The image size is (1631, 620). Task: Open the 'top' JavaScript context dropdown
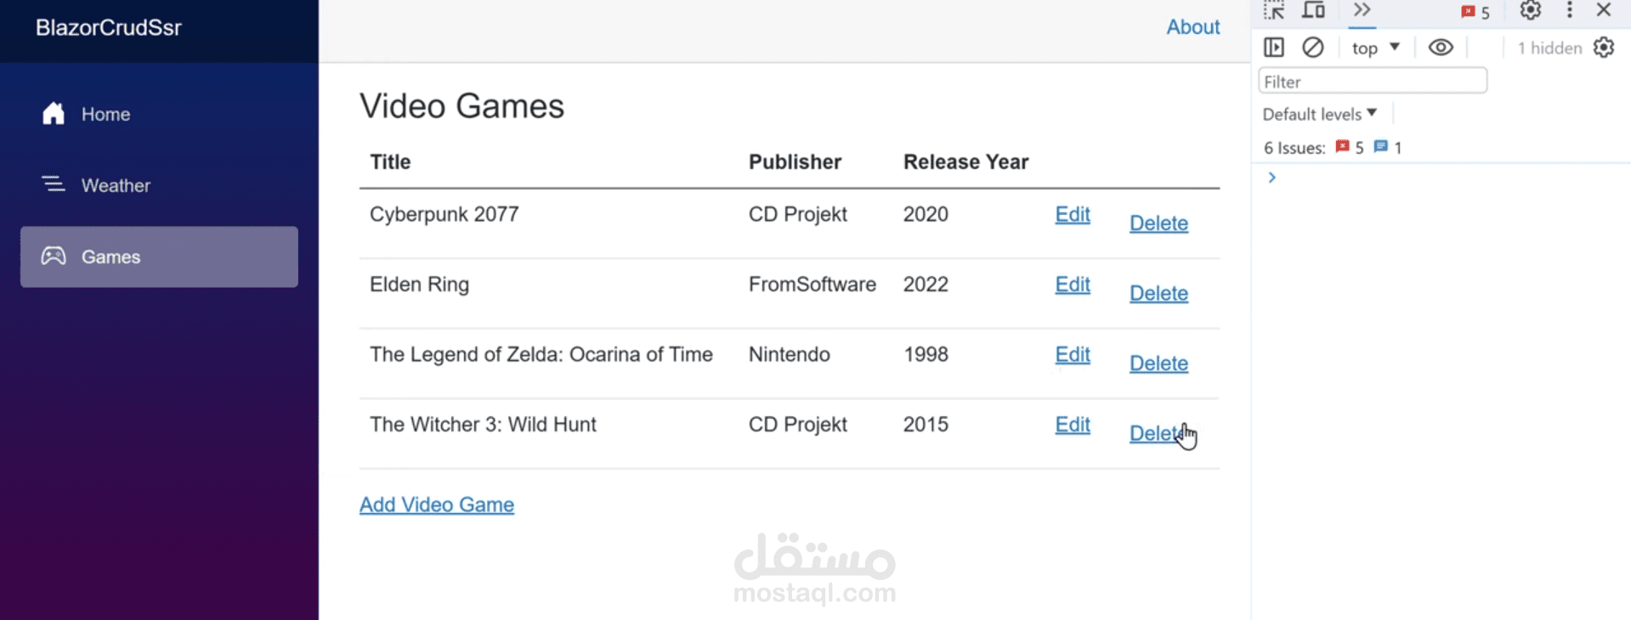pos(1374,48)
